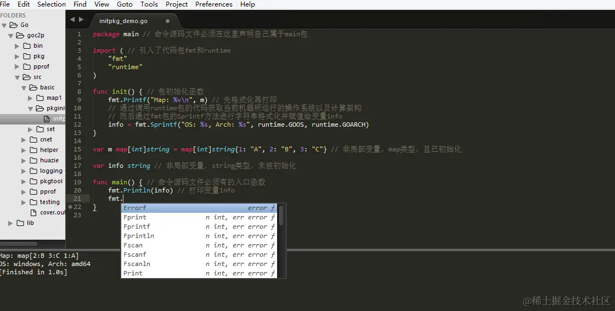The width and height of the screenshot is (615, 311).
Task: Click the lib folder icon
Action: tap(20, 223)
